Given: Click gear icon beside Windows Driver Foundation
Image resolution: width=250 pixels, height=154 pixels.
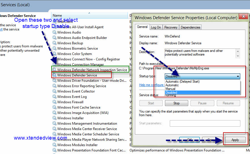Looking at the screenshot, I should [54, 81].
